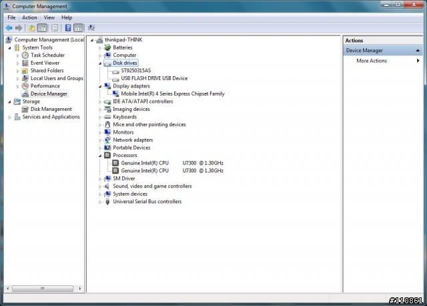Click the Keyboards category icon
This screenshot has width=427, height=306.
point(108,117)
